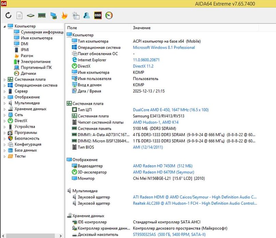Open the report checklist toolbar icon
This screenshot has width=276, height=238.
pyautogui.click(x=76, y=15)
